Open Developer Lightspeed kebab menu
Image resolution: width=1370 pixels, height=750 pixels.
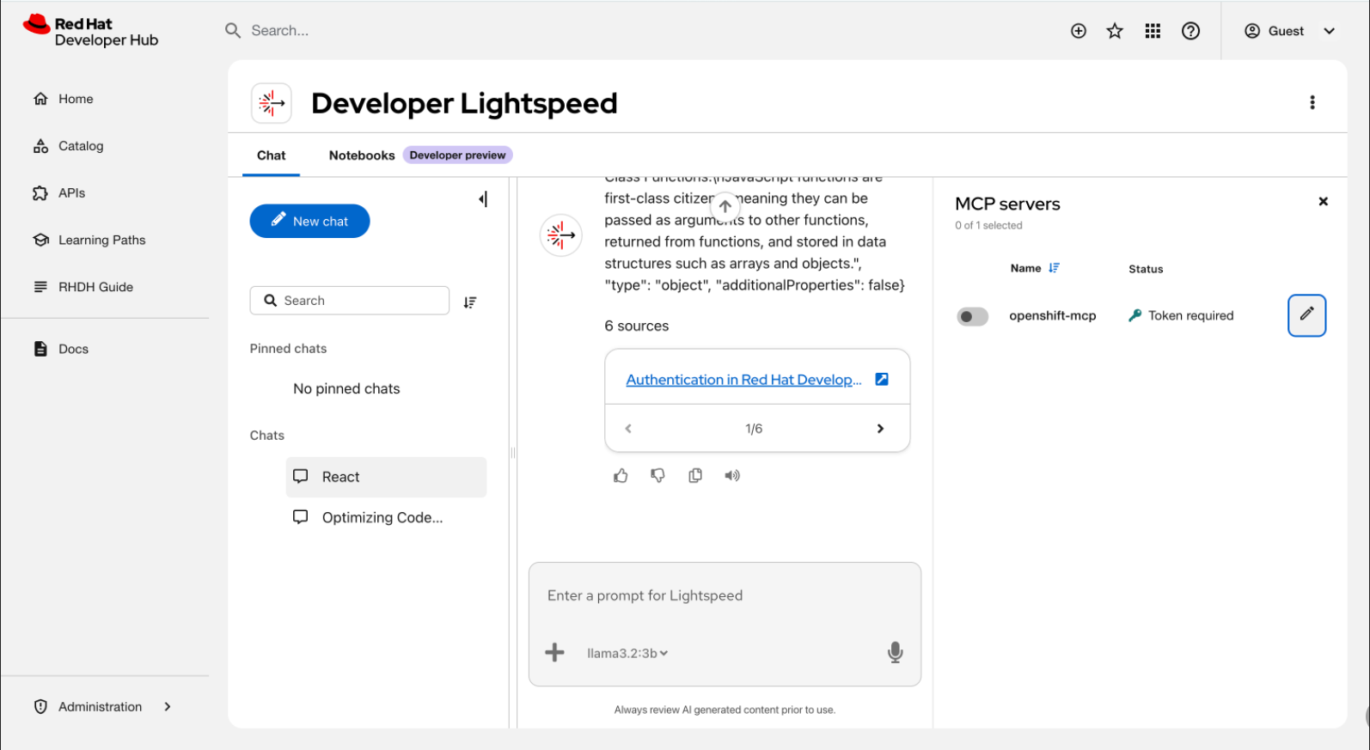(1312, 102)
